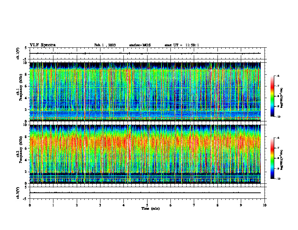This screenshot has height=230, width=298.
Task: Click ch.1 colorbar "-10" scale label
Action: tap(278, 117)
